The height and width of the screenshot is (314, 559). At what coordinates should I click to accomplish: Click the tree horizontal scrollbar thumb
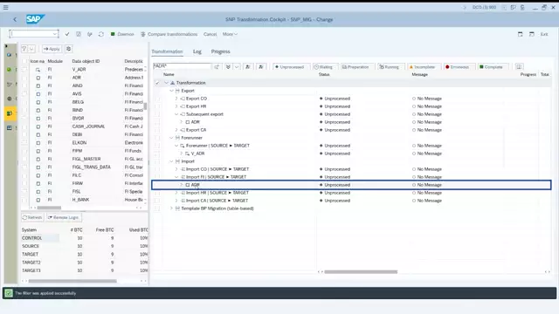coord(361,271)
